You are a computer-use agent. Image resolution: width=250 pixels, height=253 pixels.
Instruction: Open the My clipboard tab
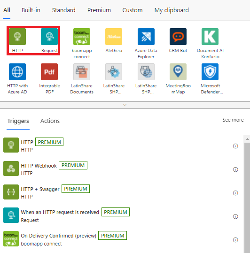tap(172, 10)
